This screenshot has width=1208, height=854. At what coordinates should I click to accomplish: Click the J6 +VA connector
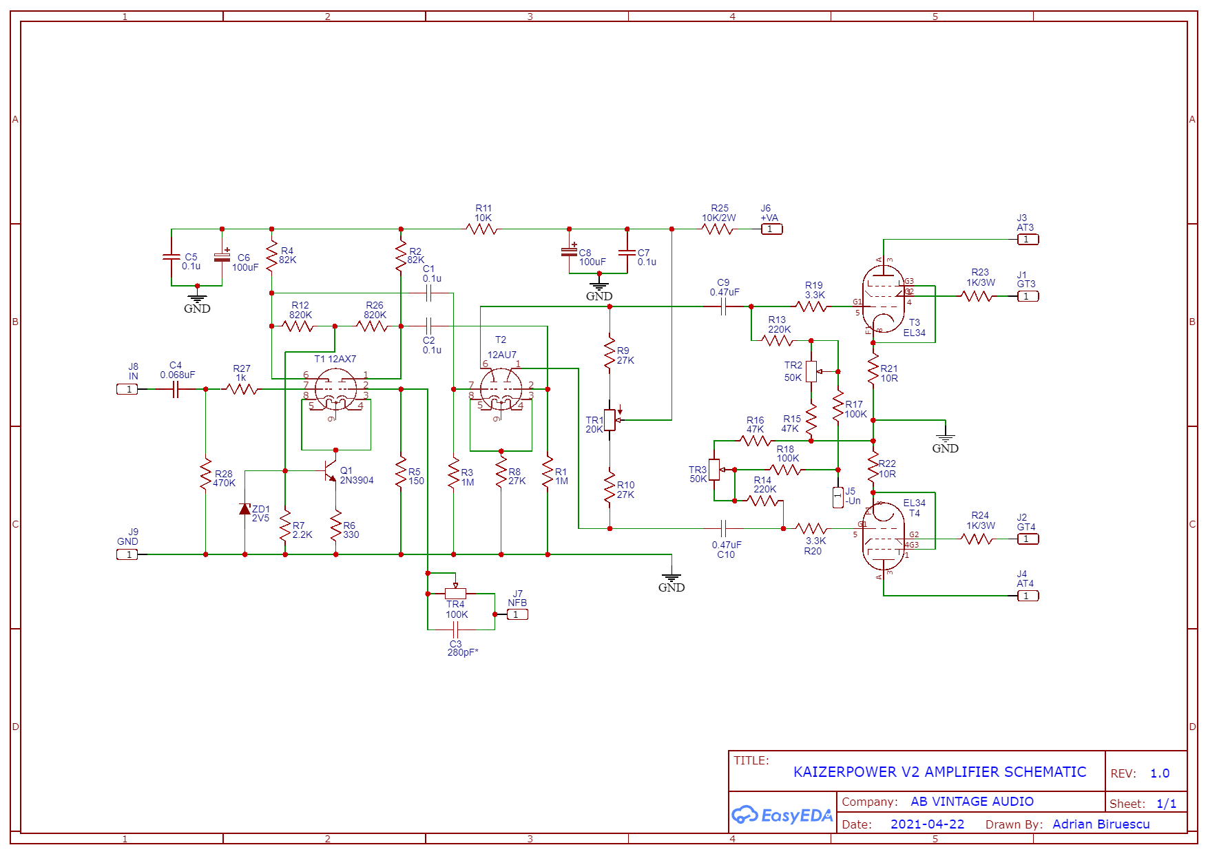coord(771,229)
